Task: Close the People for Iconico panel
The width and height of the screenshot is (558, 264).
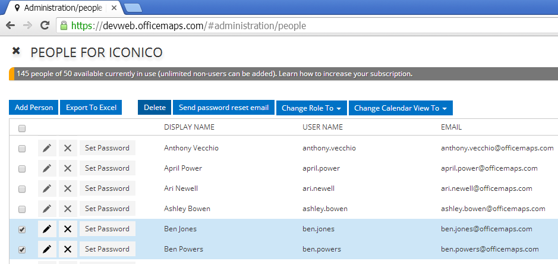Action: (x=15, y=51)
